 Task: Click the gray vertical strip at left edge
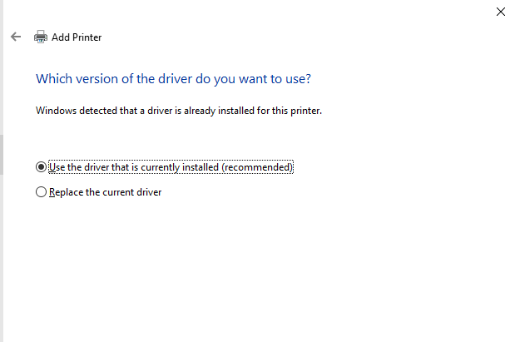[x=2, y=155]
